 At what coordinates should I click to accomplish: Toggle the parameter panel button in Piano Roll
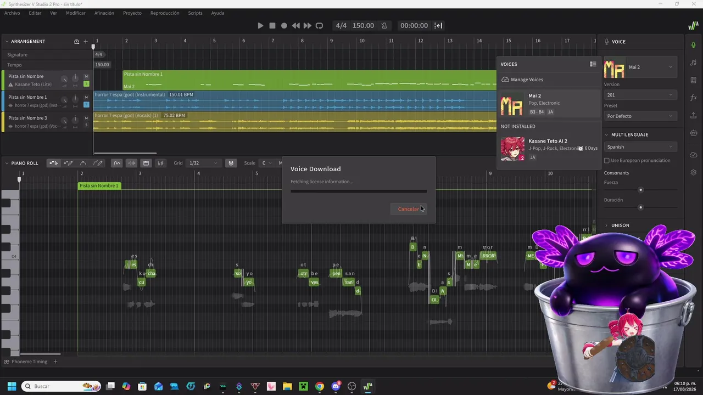tap(146, 163)
